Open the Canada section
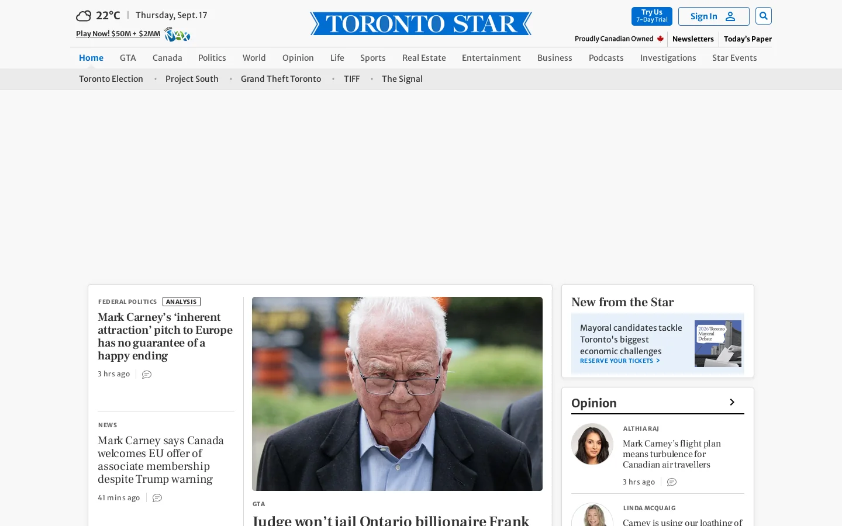842x526 pixels. click(167, 58)
